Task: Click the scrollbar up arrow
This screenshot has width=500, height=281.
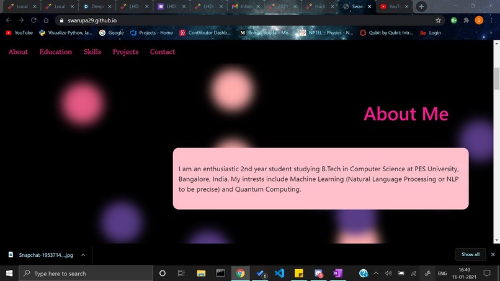Action: point(496,43)
